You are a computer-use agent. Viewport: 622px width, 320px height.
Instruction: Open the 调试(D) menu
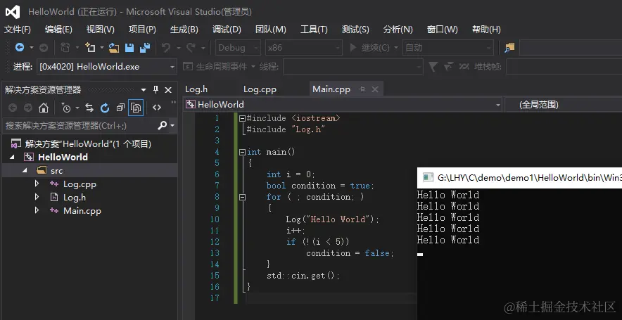pos(227,30)
